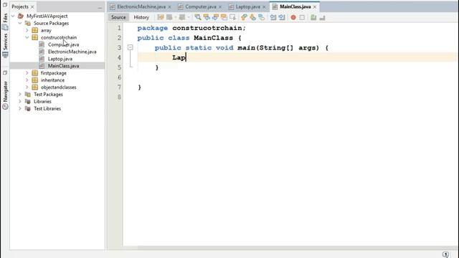Toggle Rectangular Selection mode
The image size is (459, 258).
(232, 17)
